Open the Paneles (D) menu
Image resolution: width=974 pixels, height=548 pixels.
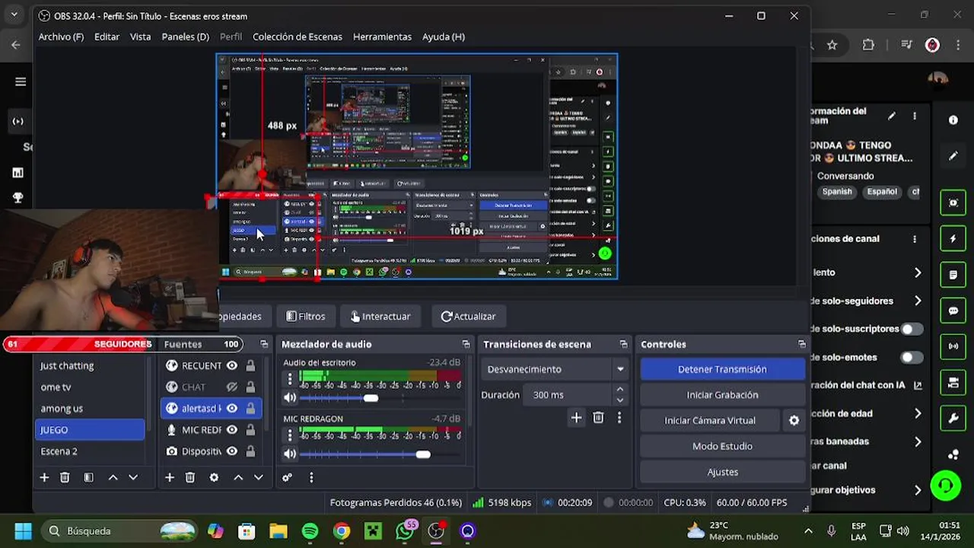(185, 37)
